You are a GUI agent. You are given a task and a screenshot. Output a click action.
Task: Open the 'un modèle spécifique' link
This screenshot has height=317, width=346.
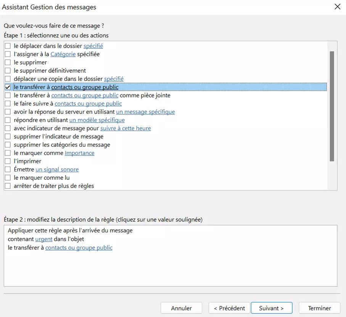pos(97,120)
